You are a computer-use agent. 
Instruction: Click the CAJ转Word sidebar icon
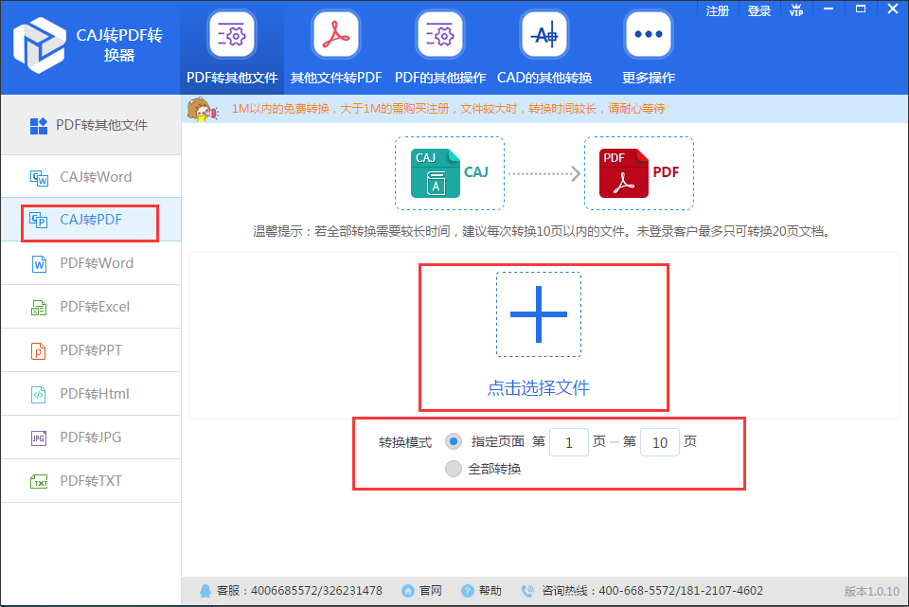point(39,177)
